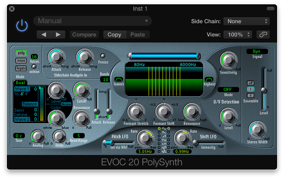Click the Pitch LFO Rate knob
The image size is (284, 179).
coord(145,138)
